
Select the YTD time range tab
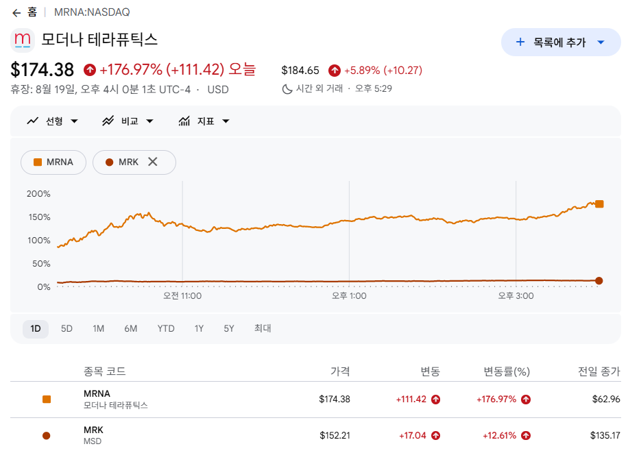pos(166,329)
